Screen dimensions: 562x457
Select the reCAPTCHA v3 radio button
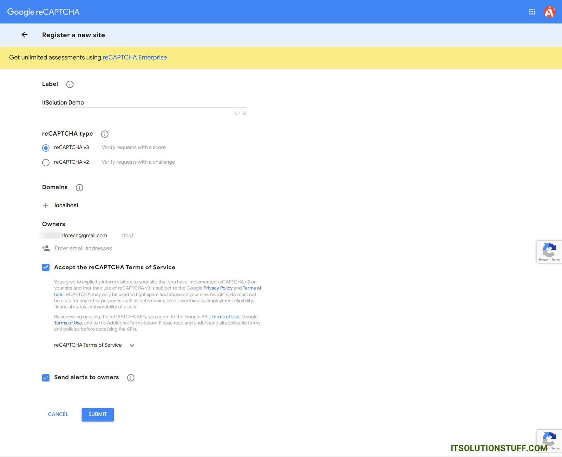coord(46,148)
